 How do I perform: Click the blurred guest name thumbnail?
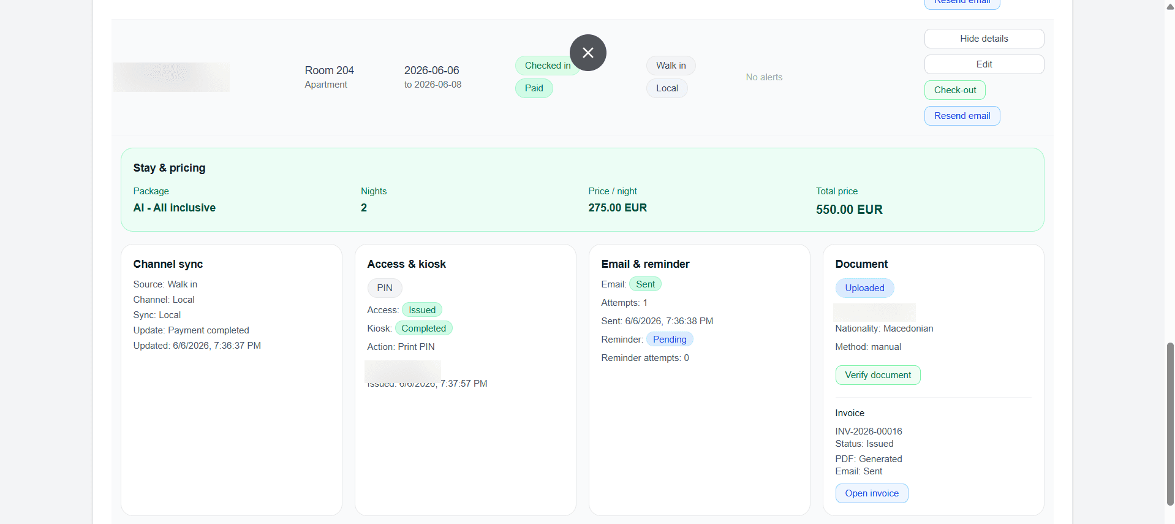[172, 77]
